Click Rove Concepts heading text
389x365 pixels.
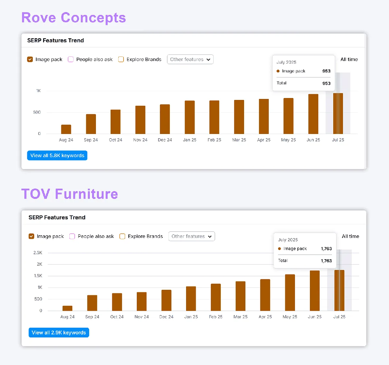(x=74, y=18)
